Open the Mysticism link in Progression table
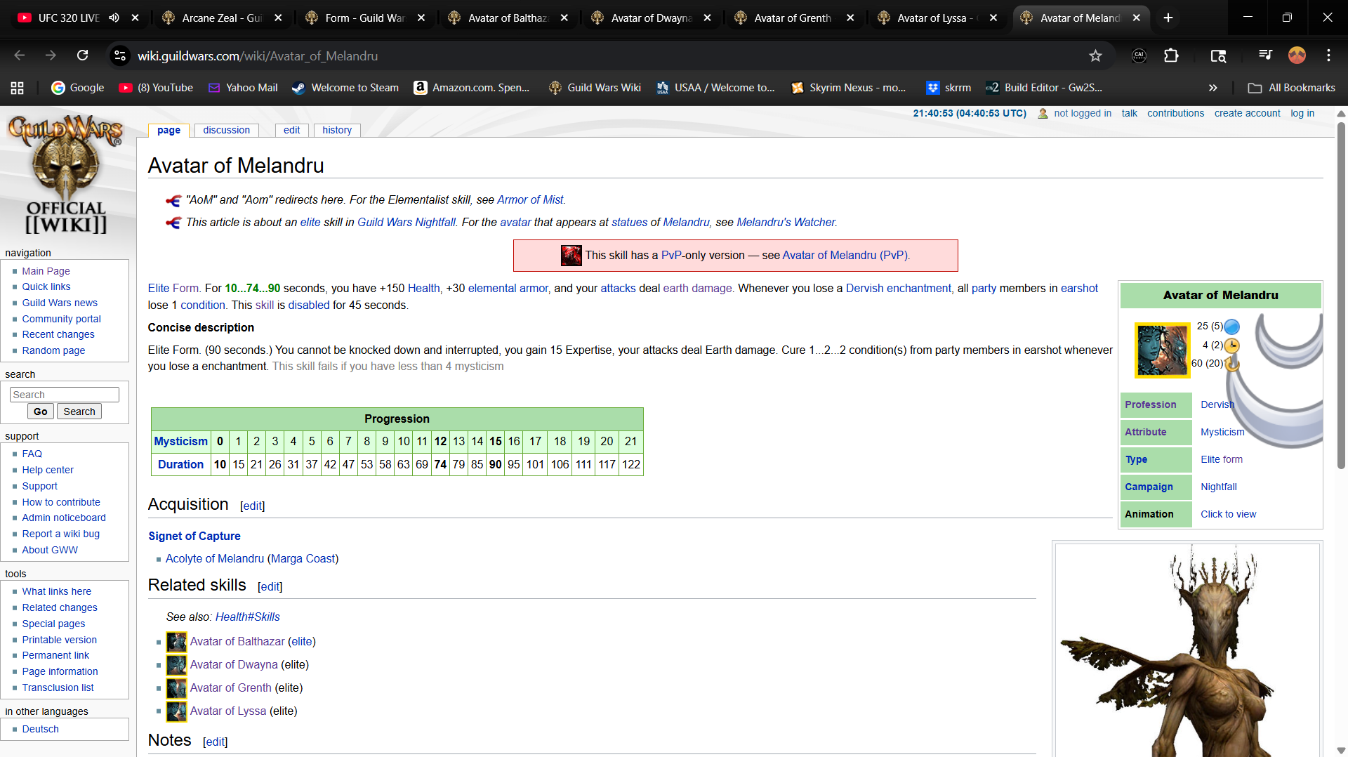 (x=180, y=441)
